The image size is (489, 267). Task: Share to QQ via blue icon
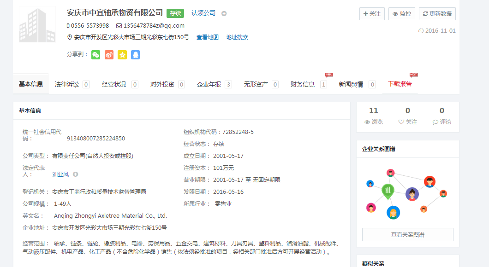[135, 55]
